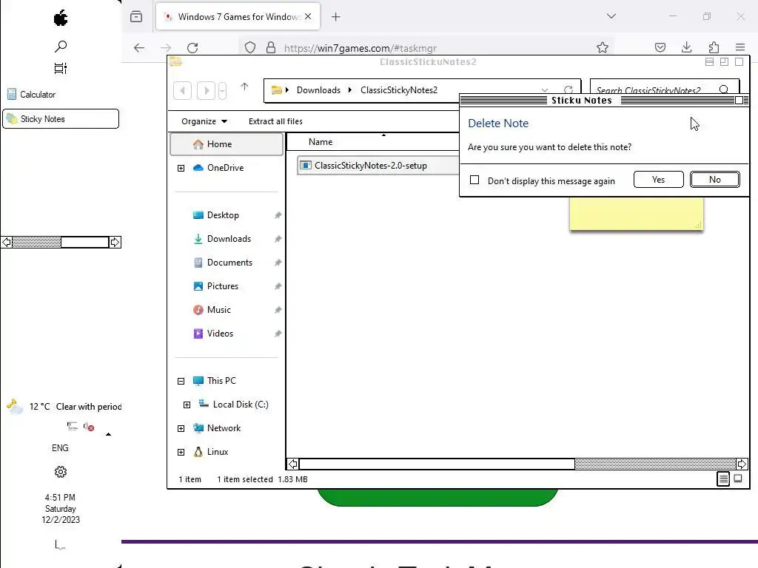Screen dimensions: 758x568
Task: Click the taskbar sidebar horizontal scrollbar
Action: point(61,242)
